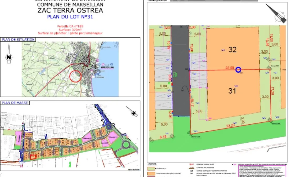
Task: Click lot number 32 on the plan
Action: click(x=232, y=50)
